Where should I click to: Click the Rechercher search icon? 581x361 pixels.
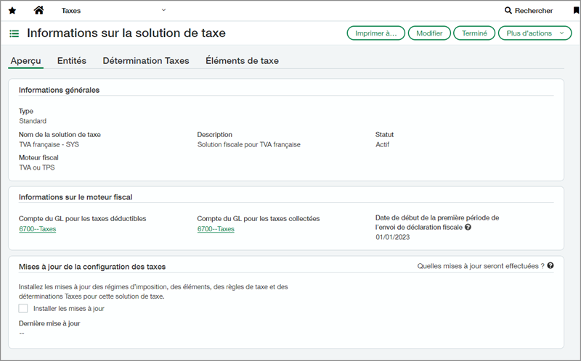tap(508, 10)
